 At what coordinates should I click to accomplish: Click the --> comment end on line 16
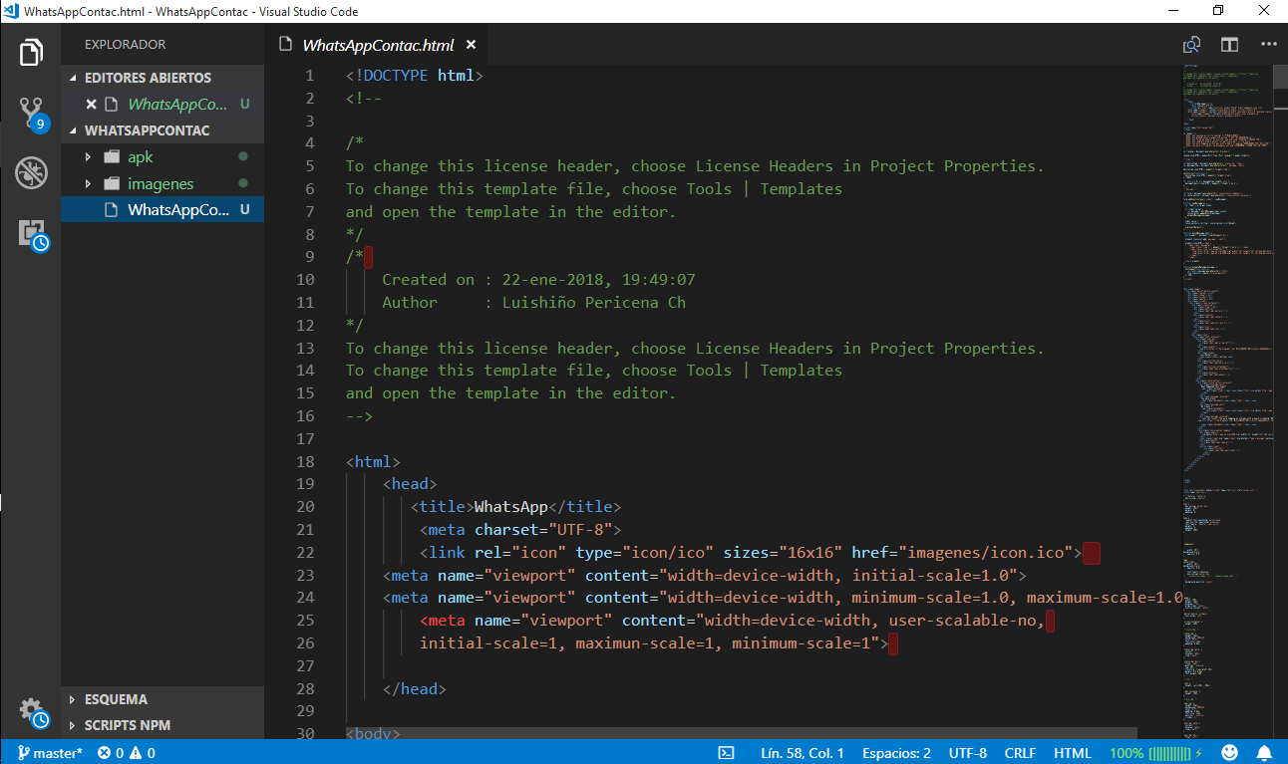(x=359, y=416)
